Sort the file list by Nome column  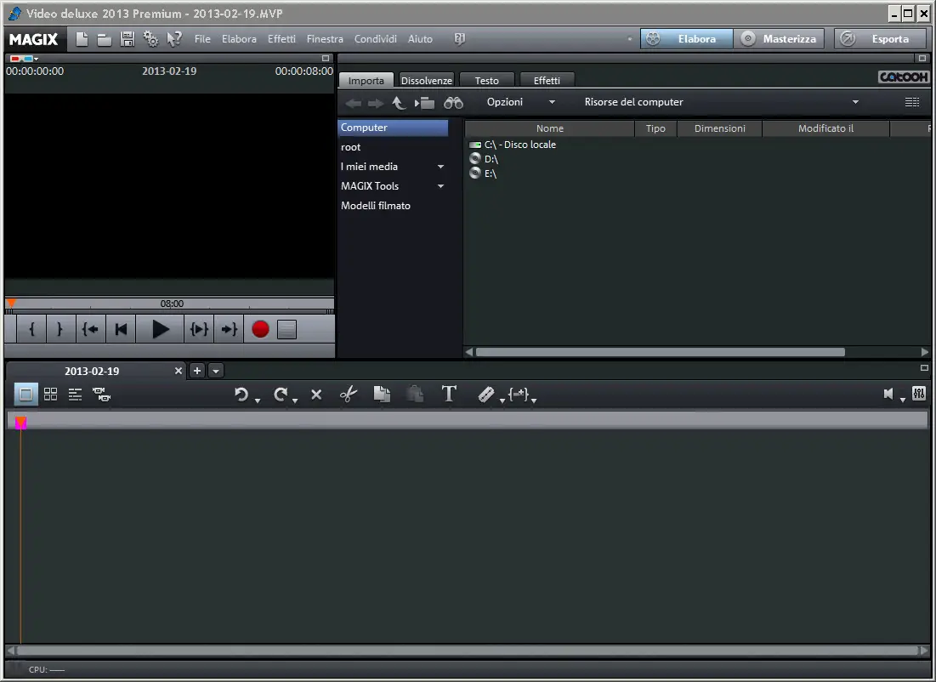549,128
